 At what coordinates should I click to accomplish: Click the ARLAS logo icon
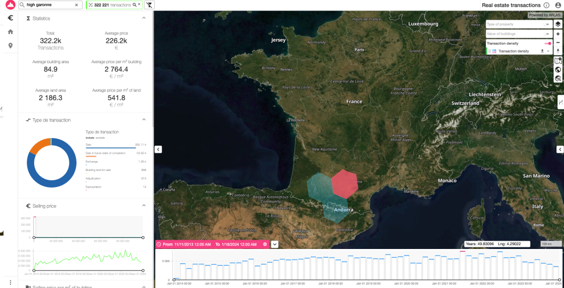(10, 5)
